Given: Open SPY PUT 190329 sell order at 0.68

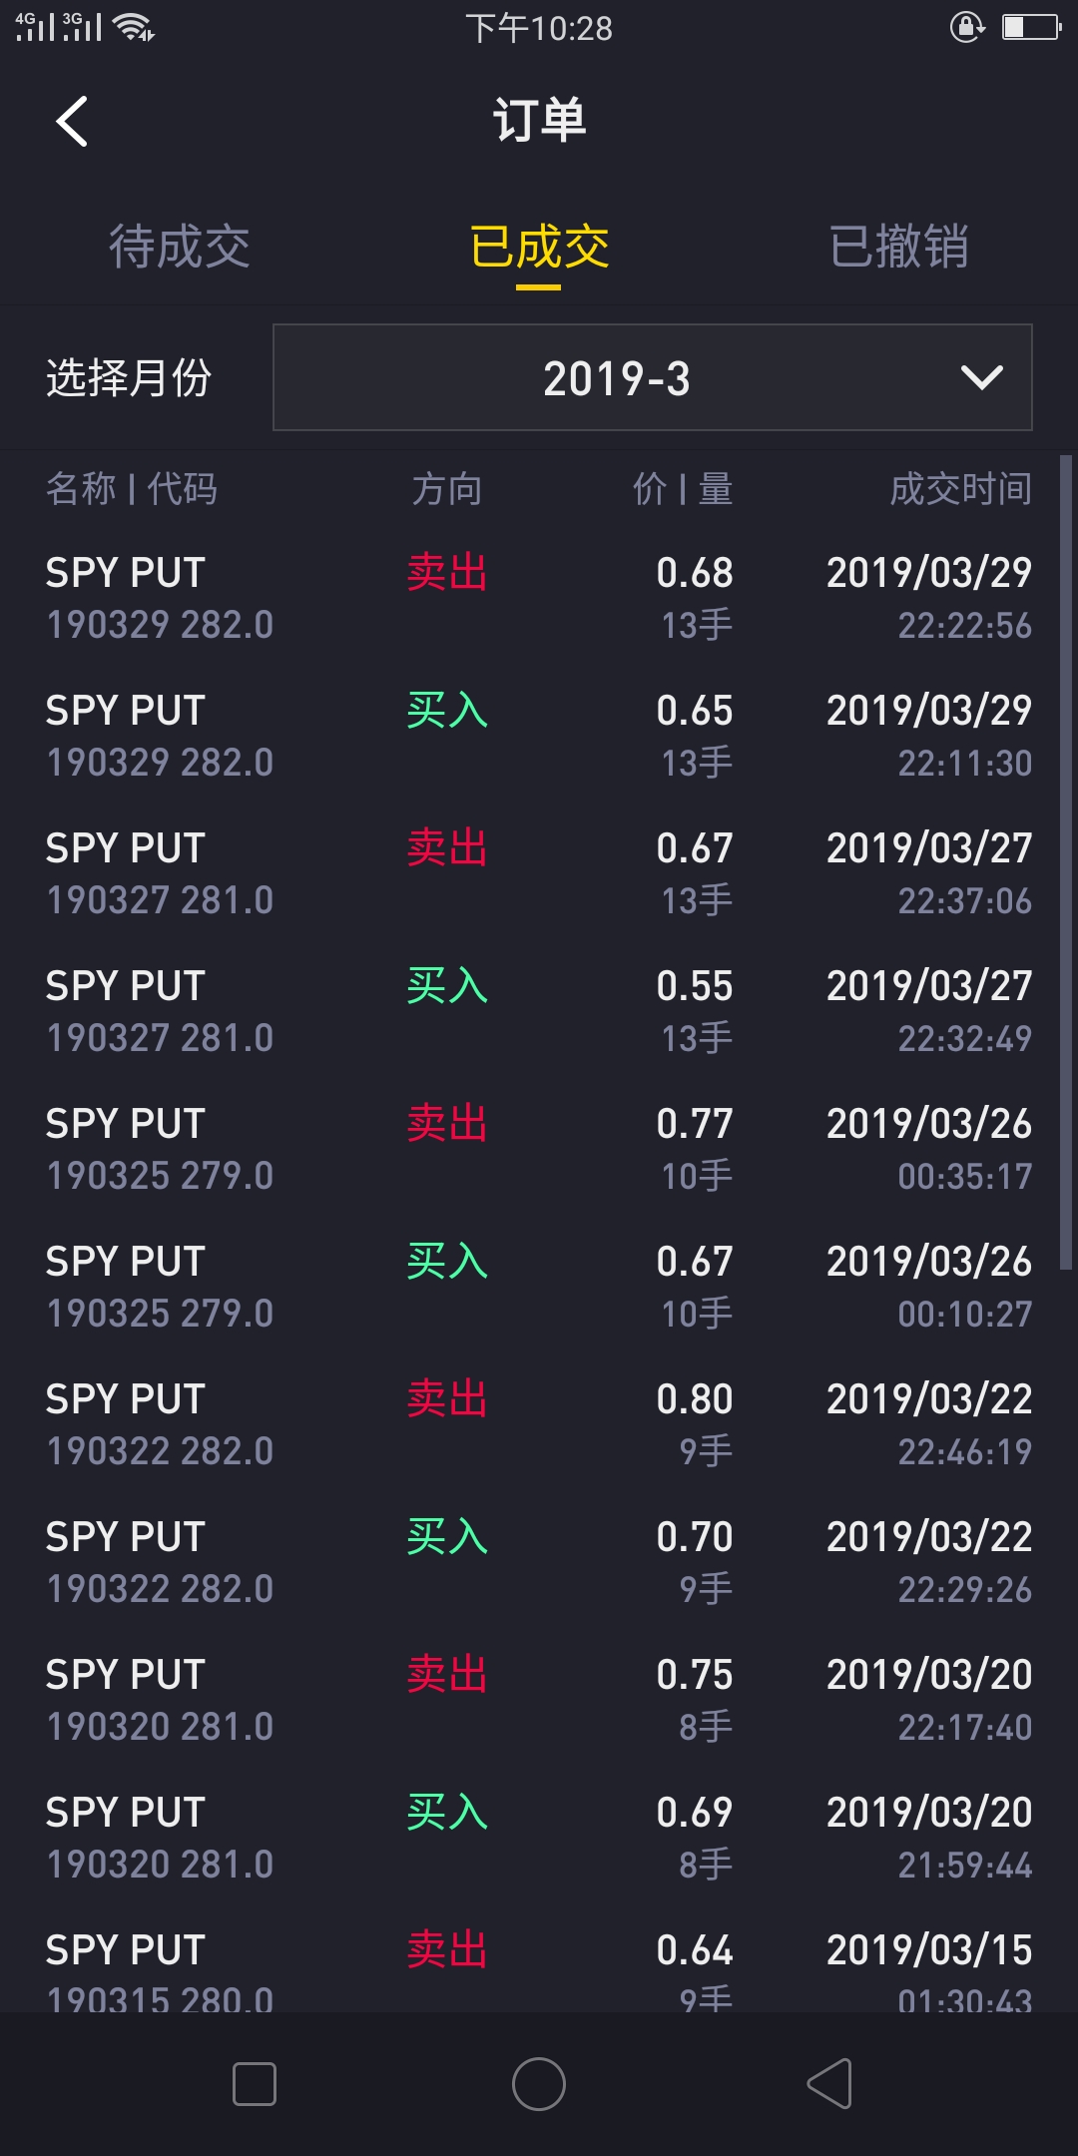Looking at the screenshot, I should (539, 598).
